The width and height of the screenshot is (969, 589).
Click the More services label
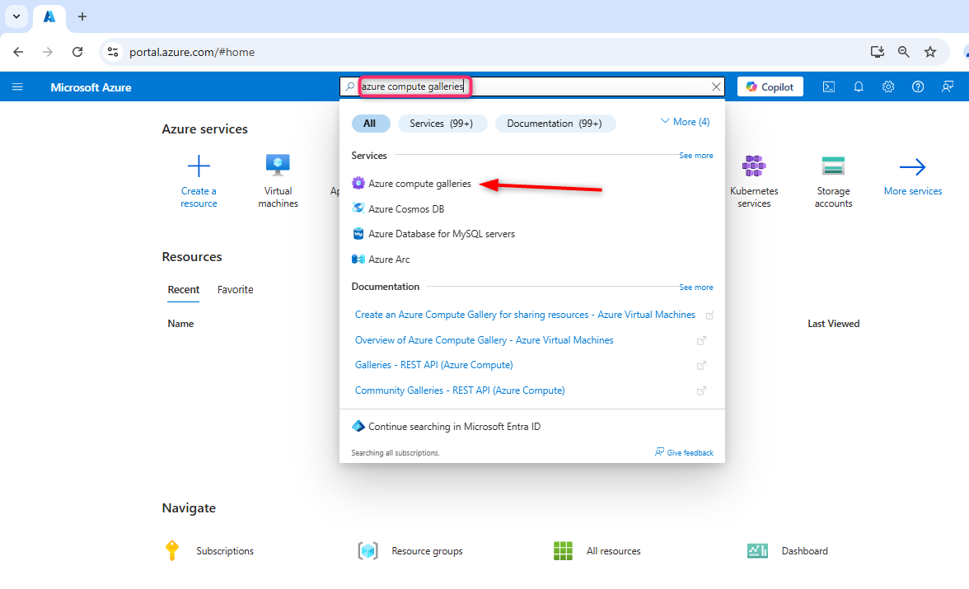pos(913,191)
